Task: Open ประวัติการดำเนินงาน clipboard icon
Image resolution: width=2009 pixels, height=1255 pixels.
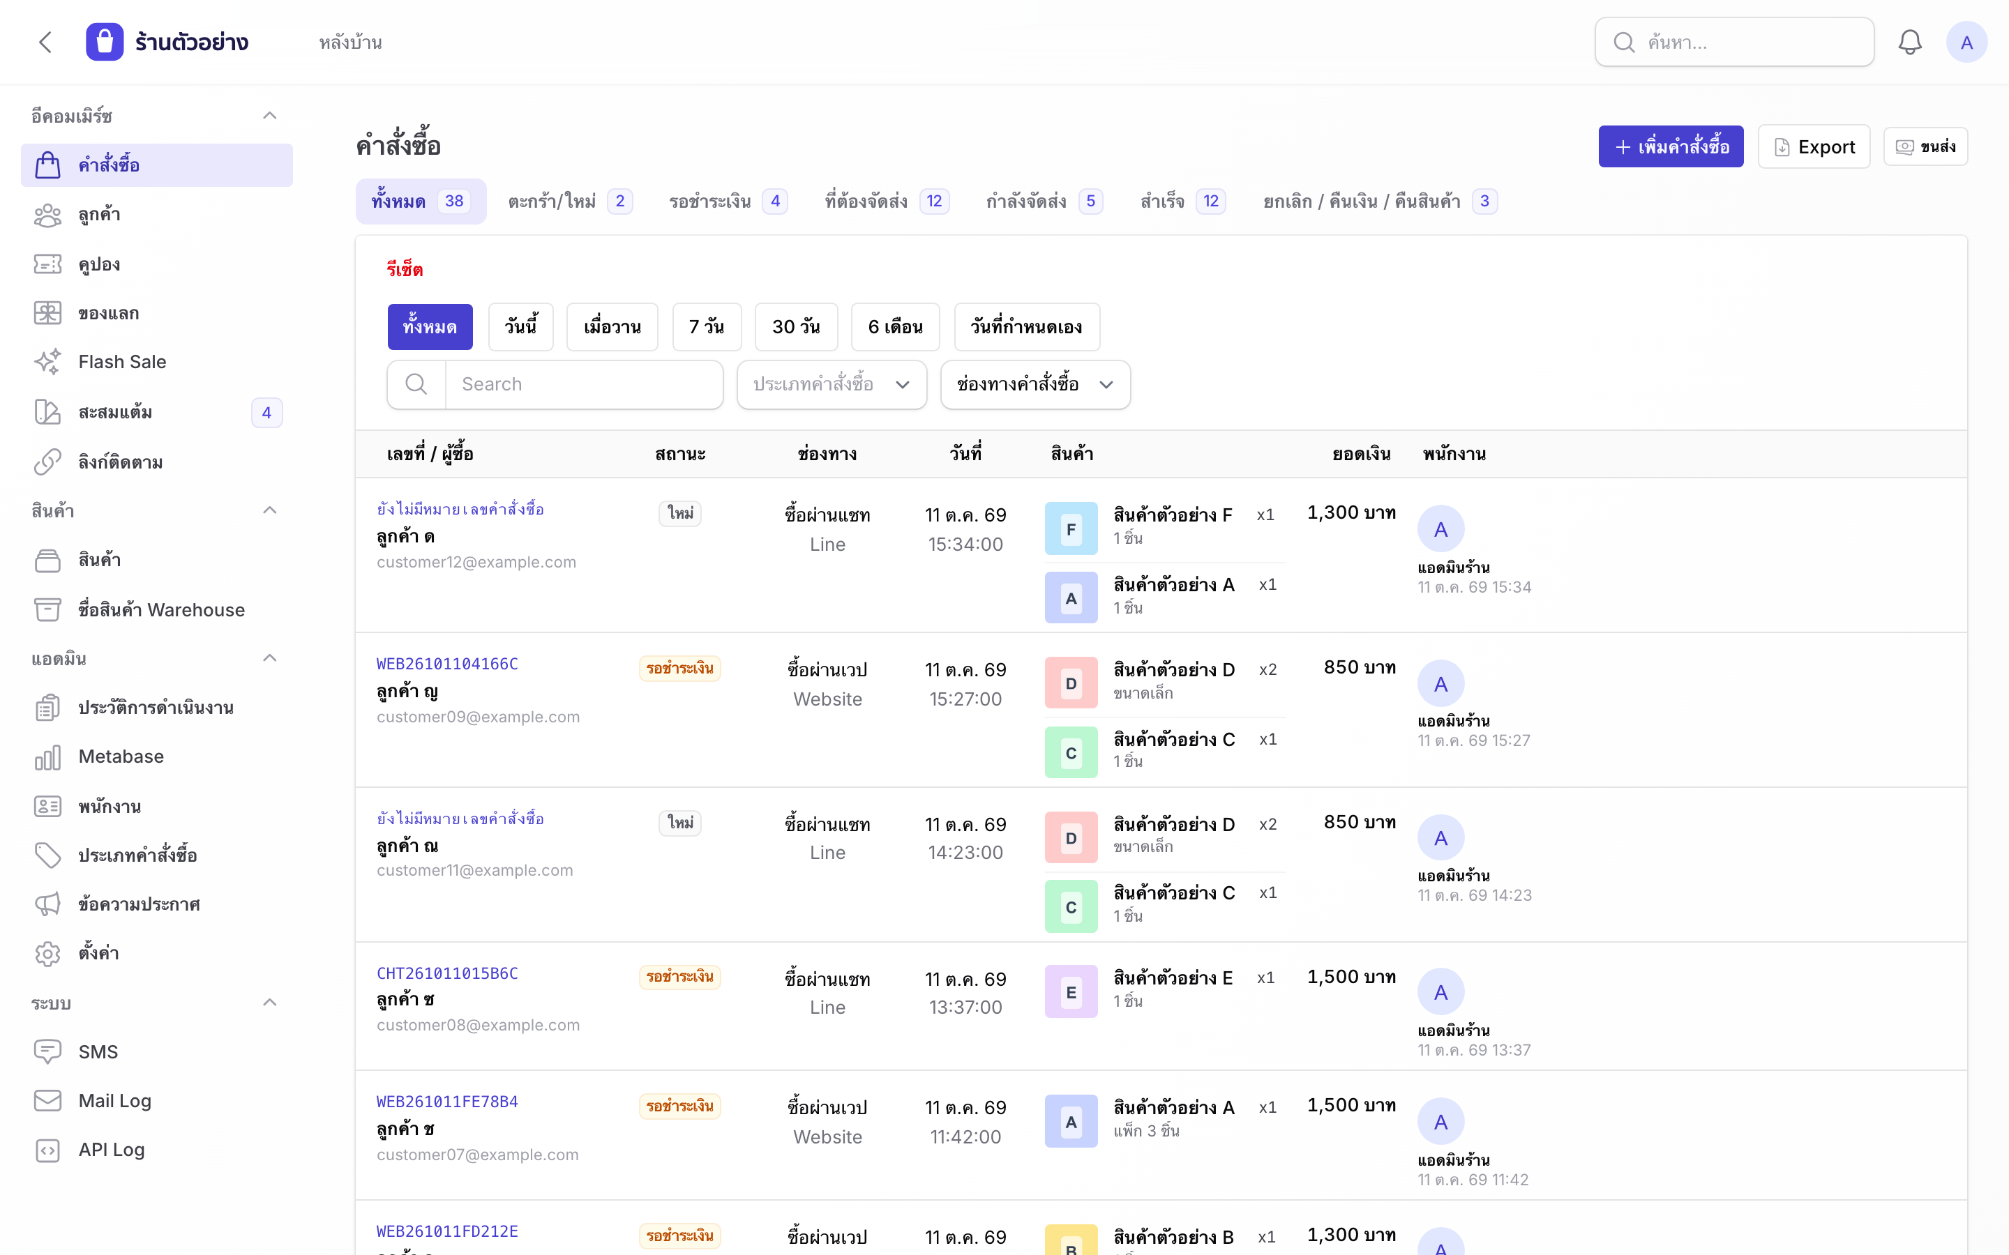Action: coord(47,708)
